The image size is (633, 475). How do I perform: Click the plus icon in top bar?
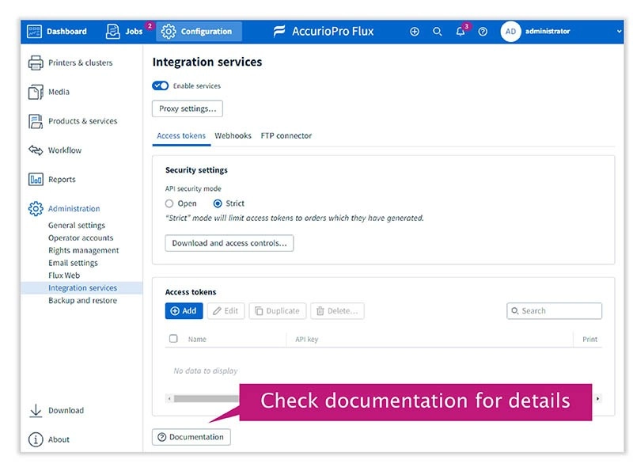point(415,32)
